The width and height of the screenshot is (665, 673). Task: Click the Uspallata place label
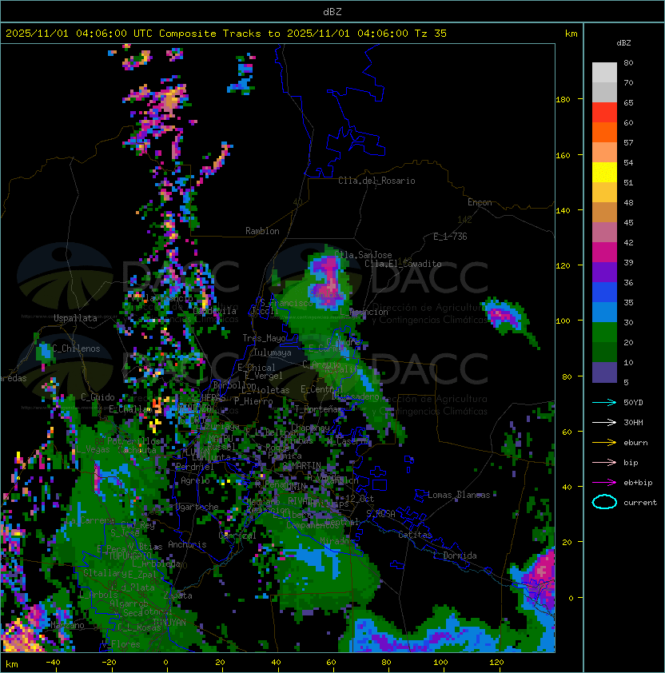click(x=75, y=318)
